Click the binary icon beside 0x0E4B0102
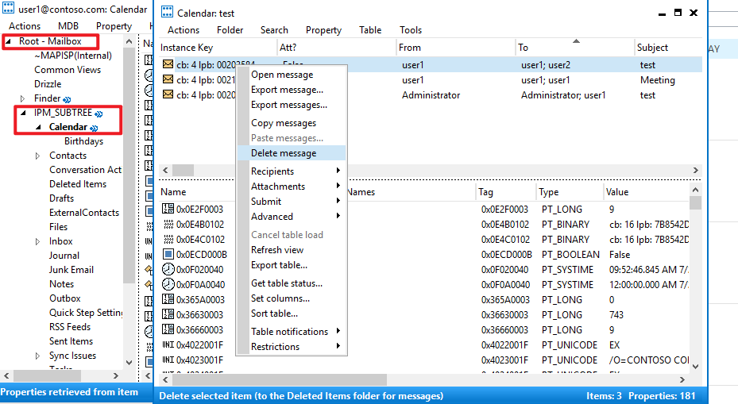The image size is (738, 404). (168, 224)
